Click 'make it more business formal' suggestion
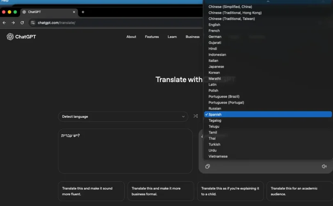The height and width of the screenshot is (206, 333). [161, 191]
